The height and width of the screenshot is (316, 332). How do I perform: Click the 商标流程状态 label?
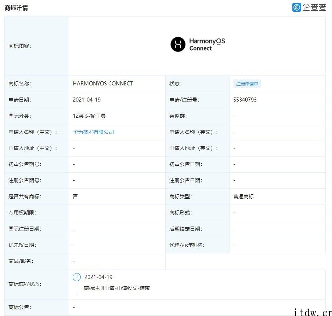(25, 284)
